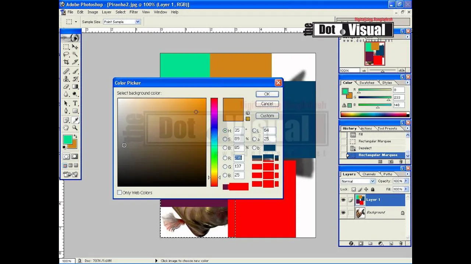Select the Pen tool
The image size is (471, 264).
(66, 111)
